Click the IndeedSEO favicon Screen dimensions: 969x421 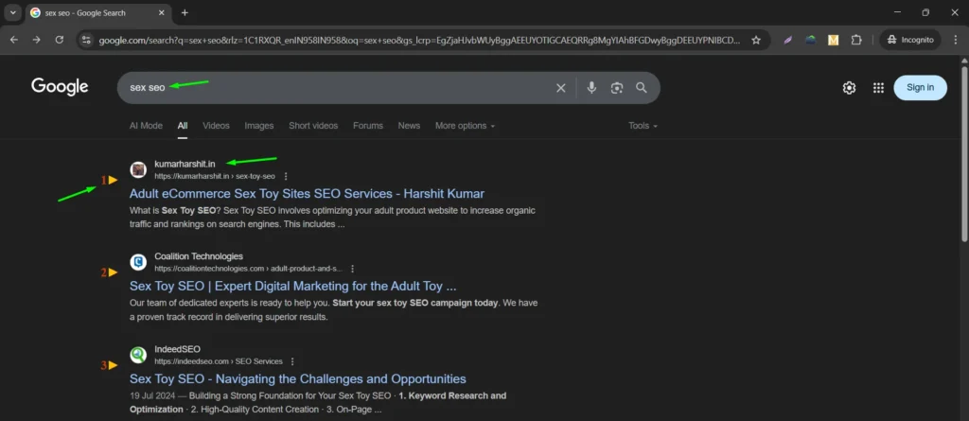138,355
